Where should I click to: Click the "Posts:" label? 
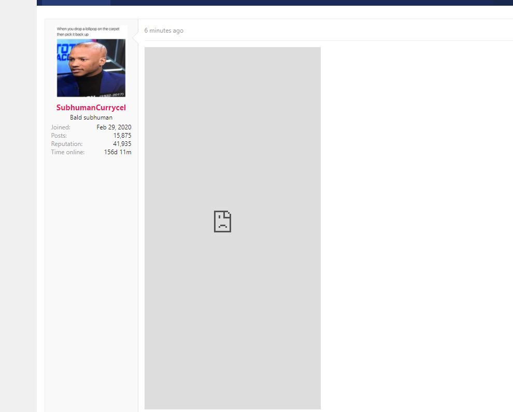coord(59,136)
